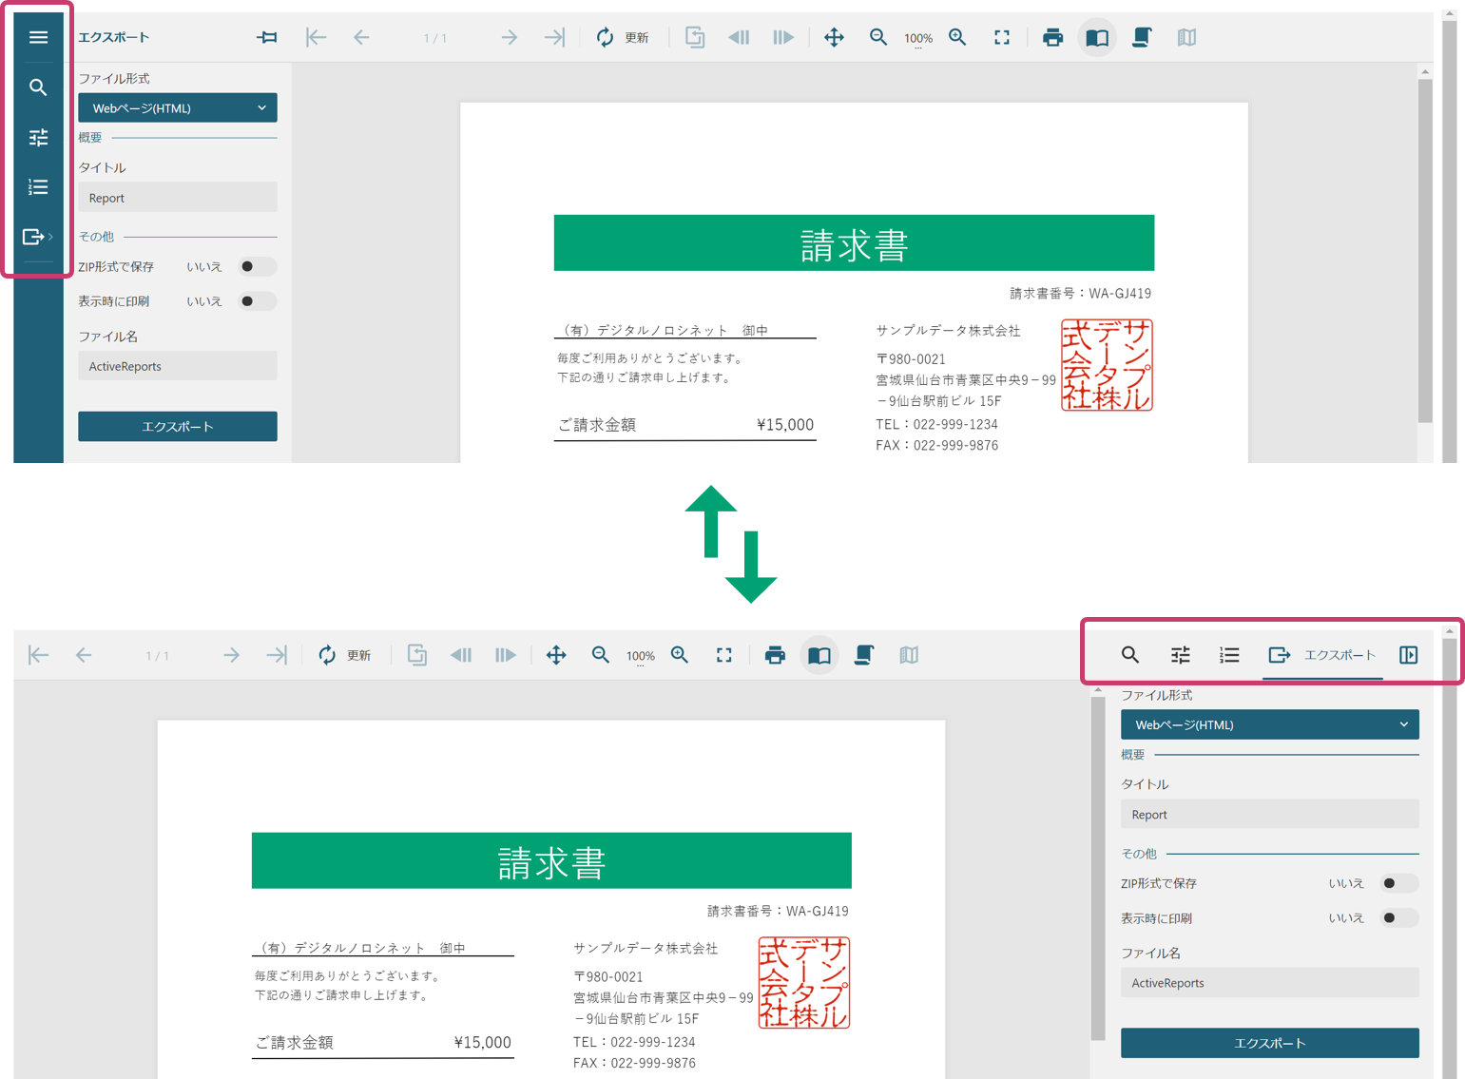
Task: Switch to table of contents tab in lower viewer
Action: point(1229,655)
